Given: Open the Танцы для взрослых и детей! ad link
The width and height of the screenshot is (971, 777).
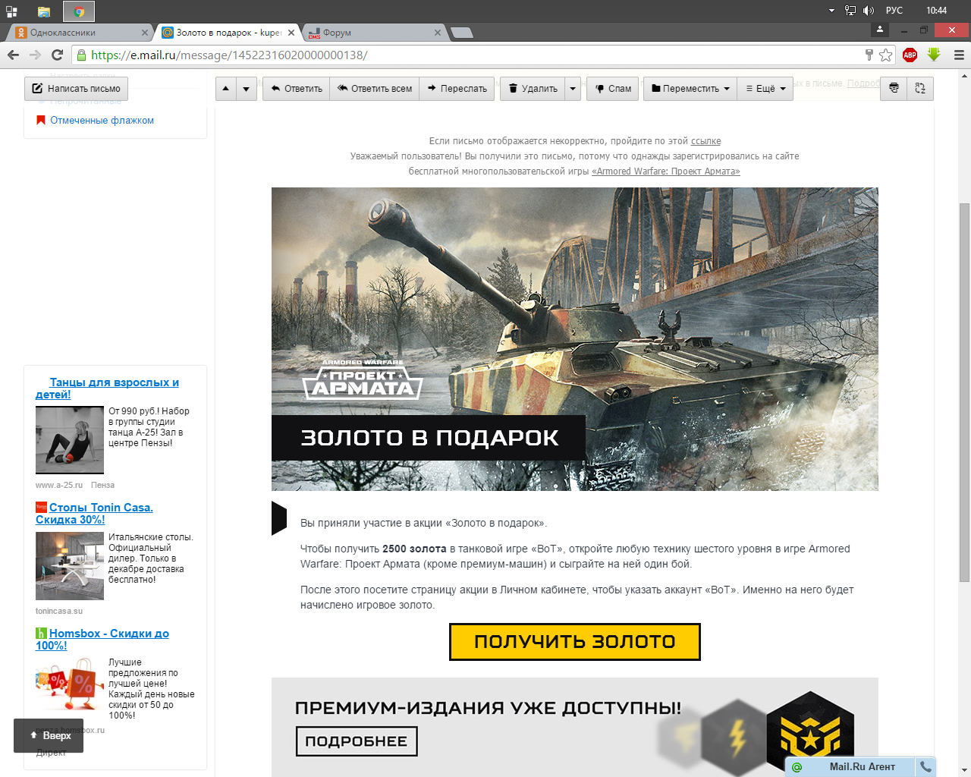Looking at the screenshot, I should pos(107,388).
